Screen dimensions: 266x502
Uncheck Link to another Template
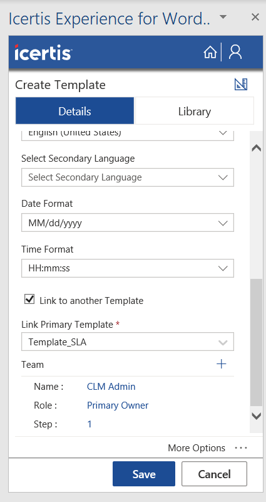(x=29, y=300)
